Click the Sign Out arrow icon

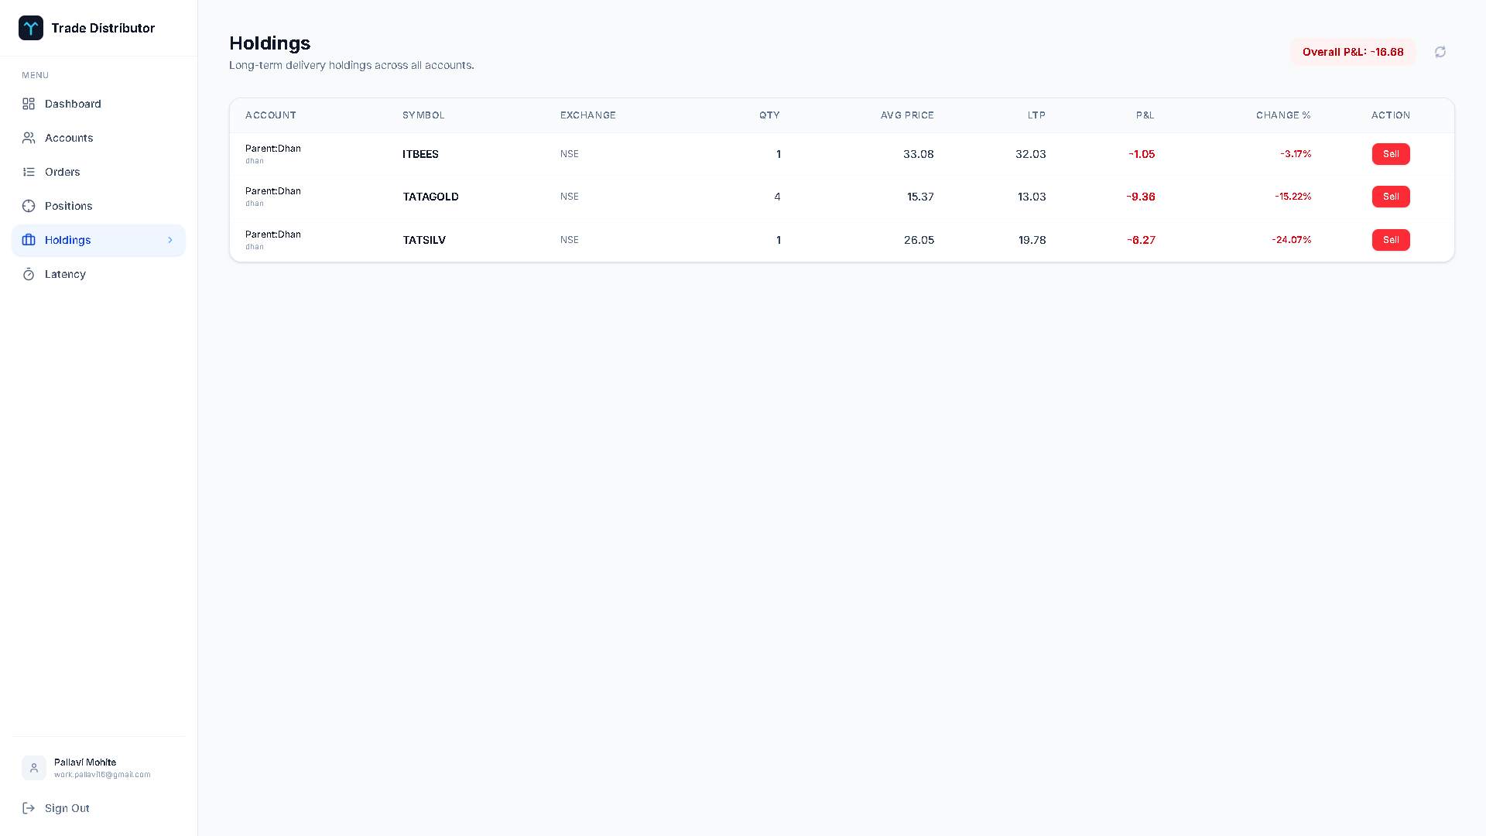[29, 808]
